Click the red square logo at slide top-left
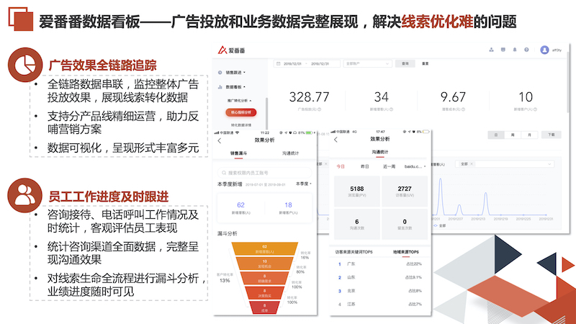 click(x=21, y=19)
